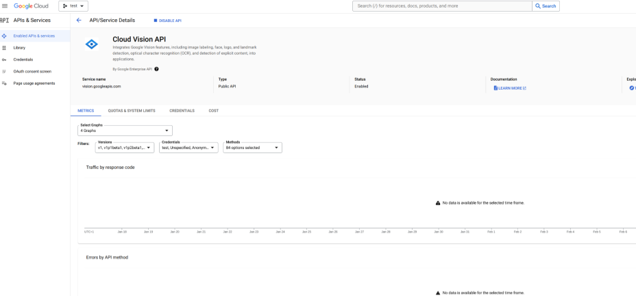Expand the Methods filter dropdown
The width and height of the screenshot is (636, 296).
pos(252,147)
